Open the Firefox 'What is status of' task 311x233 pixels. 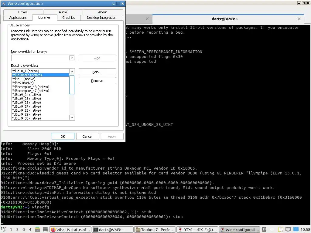70,230
